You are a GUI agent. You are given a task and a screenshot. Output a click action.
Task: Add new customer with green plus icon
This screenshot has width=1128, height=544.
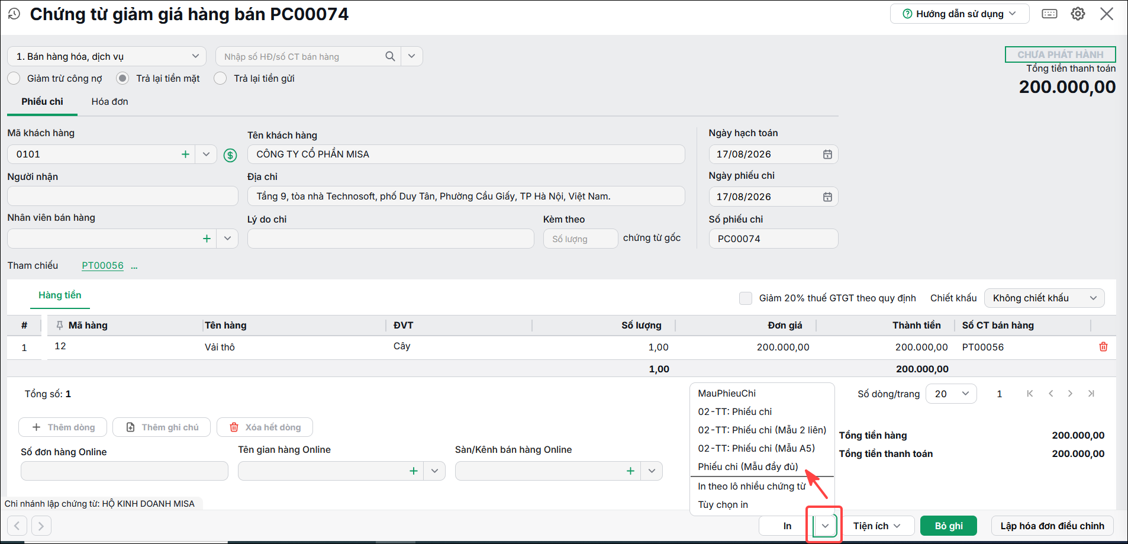click(x=185, y=154)
